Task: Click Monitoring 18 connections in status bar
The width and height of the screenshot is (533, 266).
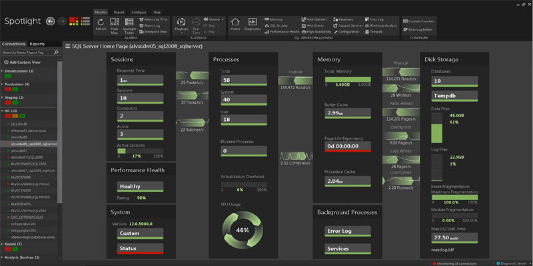Action: (x=454, y=263)
